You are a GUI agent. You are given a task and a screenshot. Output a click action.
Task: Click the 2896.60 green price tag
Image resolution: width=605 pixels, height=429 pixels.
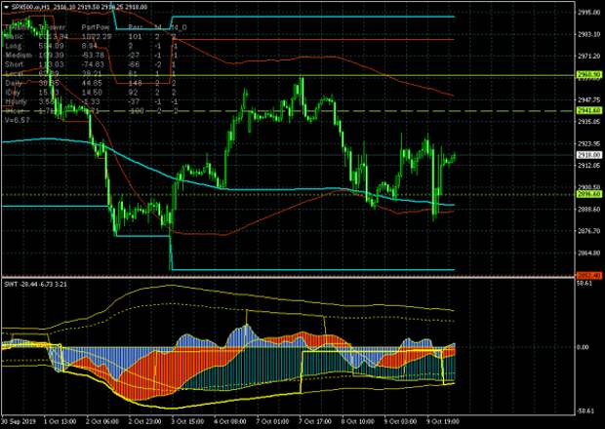589,194
